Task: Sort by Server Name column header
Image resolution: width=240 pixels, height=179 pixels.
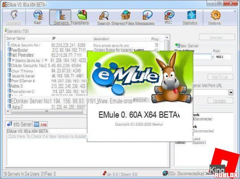Action: click(16, 38)
